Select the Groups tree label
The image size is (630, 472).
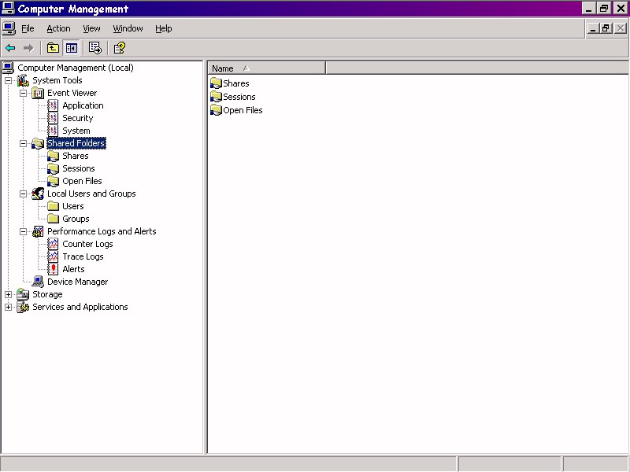click(x=76, y=219)
